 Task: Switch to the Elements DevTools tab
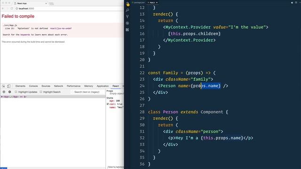20,86
